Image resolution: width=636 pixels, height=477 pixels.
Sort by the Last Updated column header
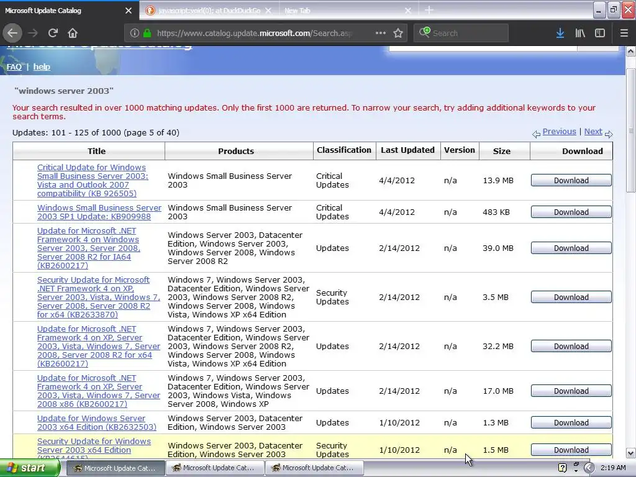coord(408,150)
